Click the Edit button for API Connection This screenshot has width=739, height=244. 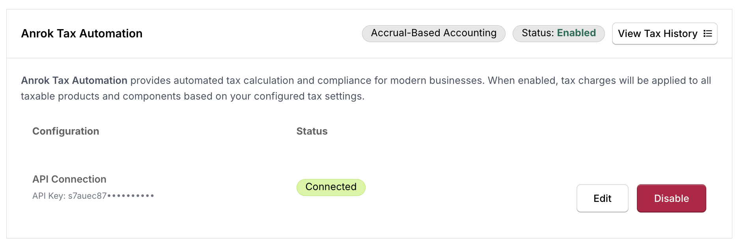[x=602, y=198]
